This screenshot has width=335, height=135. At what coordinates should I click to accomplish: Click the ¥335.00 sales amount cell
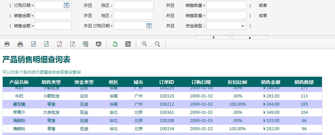271,121
